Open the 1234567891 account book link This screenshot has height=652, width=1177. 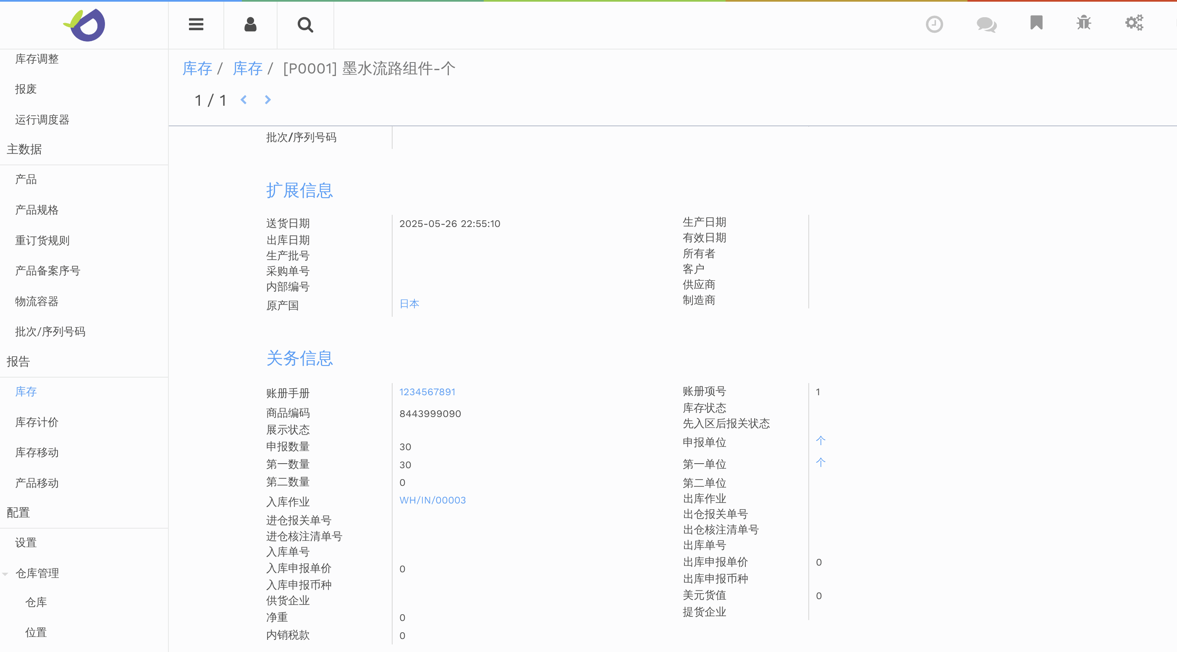pyautogui.click(x=427, y=392)
